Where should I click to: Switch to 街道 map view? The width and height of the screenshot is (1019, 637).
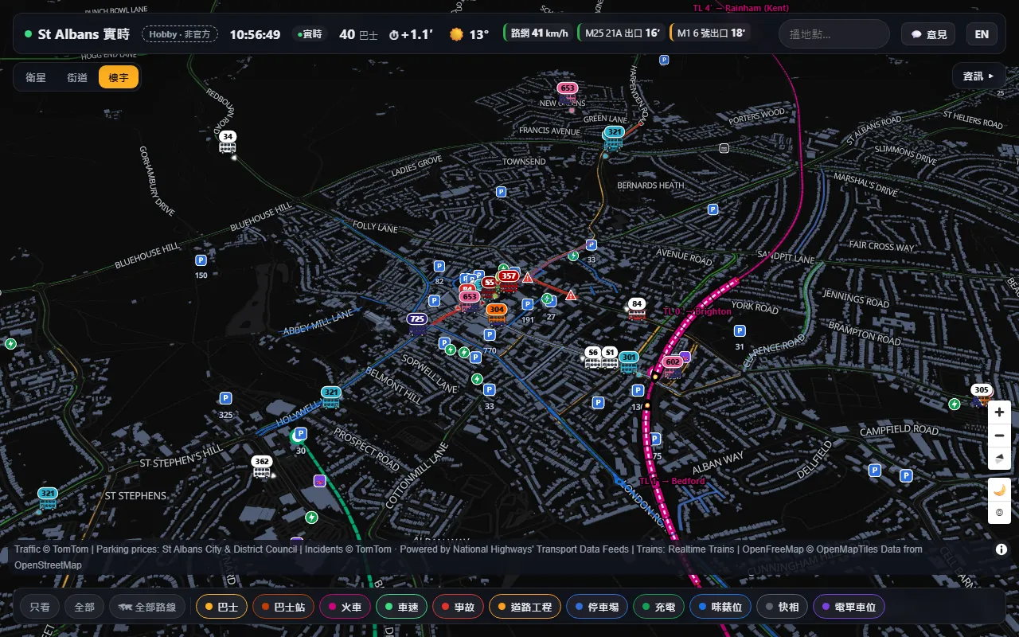pyautogui.click(x=77, y=77)
